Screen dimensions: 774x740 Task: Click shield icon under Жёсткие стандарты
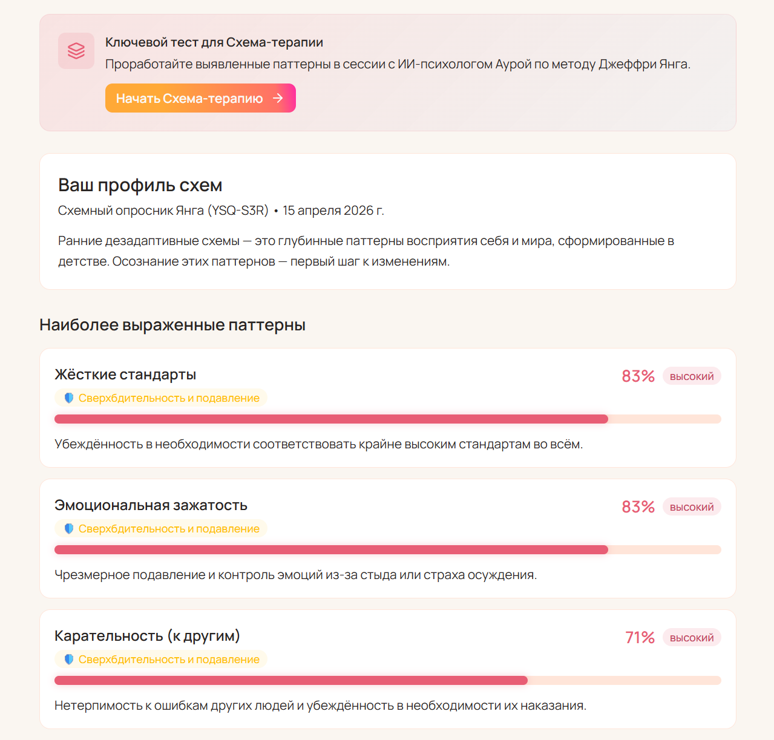point(69,398)
